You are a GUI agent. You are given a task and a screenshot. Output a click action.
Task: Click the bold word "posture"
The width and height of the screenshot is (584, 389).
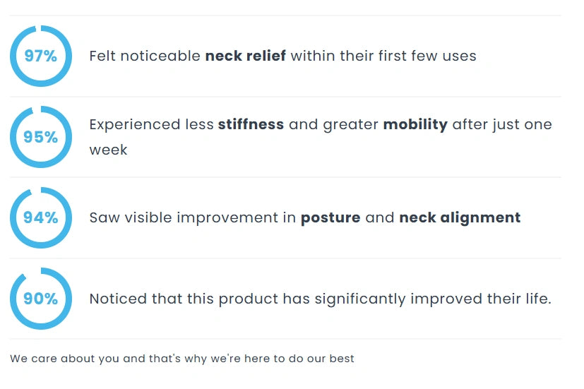pos(330,218)
